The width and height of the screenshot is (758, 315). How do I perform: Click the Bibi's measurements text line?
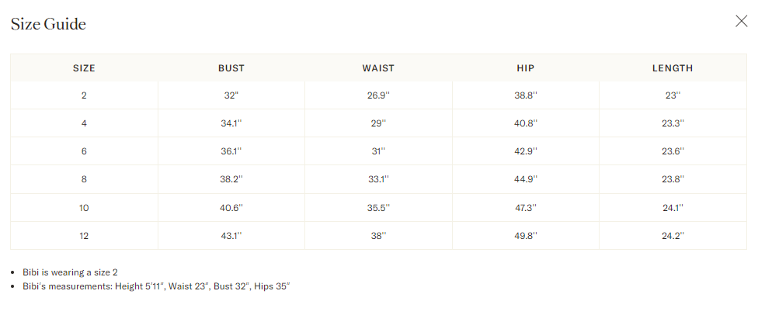156,286
